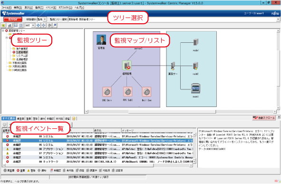Sort events by メッセージ column header
Screen dimensions: 281x184
159,130
